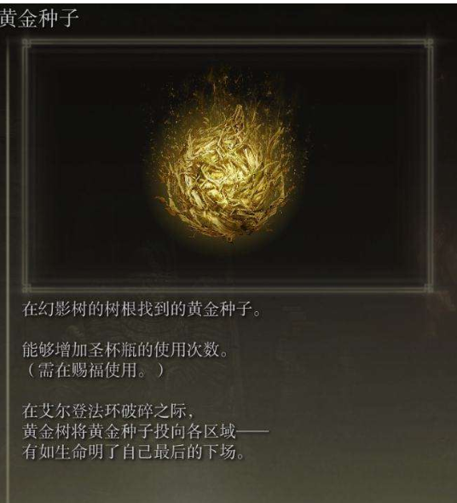Click the frame corner ornament above line 在幻影树
The height and width of the screenshot is (503, 457).
[27, 287]
